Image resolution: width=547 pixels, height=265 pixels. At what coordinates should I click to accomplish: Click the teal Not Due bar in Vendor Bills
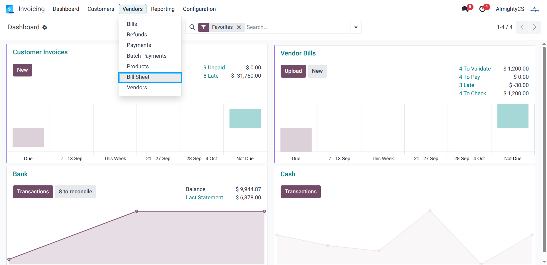point(513,116)
